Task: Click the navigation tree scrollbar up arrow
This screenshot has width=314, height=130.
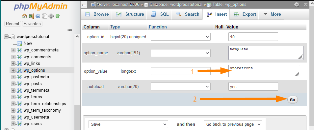Action: pos(77,37)
